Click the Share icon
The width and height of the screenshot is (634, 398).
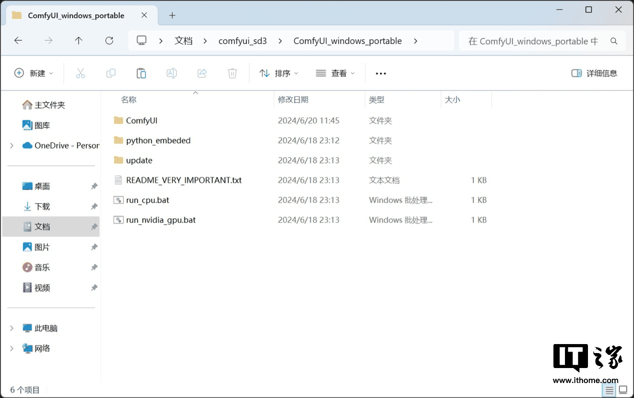(x=202, y=73)
